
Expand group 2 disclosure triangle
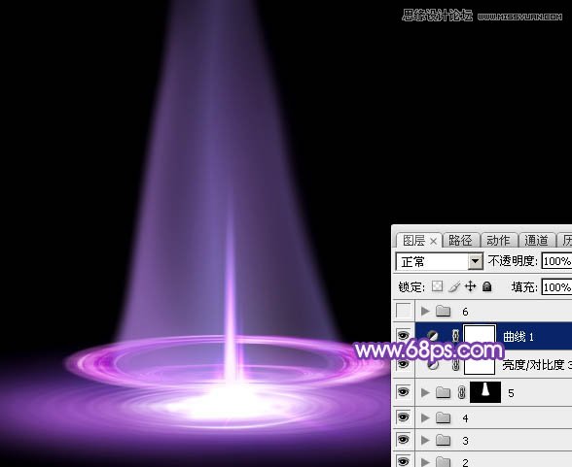[x=424, y=462]
